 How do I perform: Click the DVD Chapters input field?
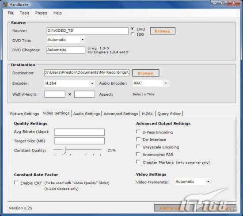click(66, 50)
